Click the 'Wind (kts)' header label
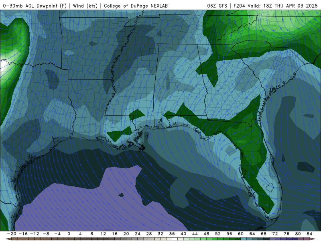Image resolution: width=321 pixels, height=241 pixels. point(85,6)
